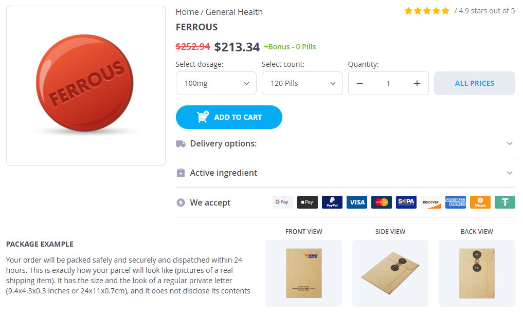Click the Discover card icon
The height and width of the screenshot is (315, 523).
pyautogui.click(x=430, y=202)
